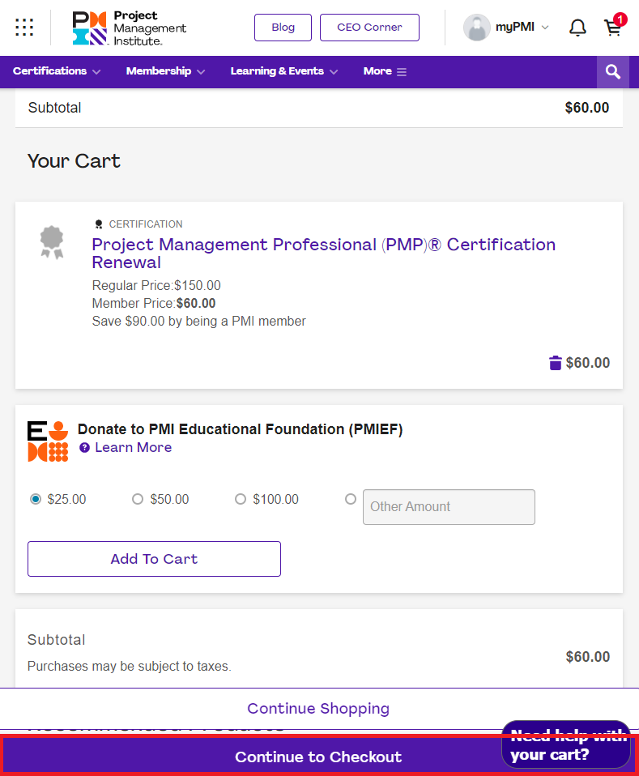Go to the Blog page

(x=283, y=28)
